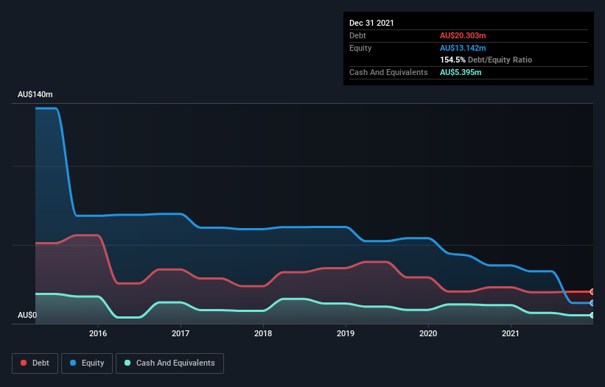Select the 2021 x-axis label
605x387 pixels.
[x=511, y=333]
